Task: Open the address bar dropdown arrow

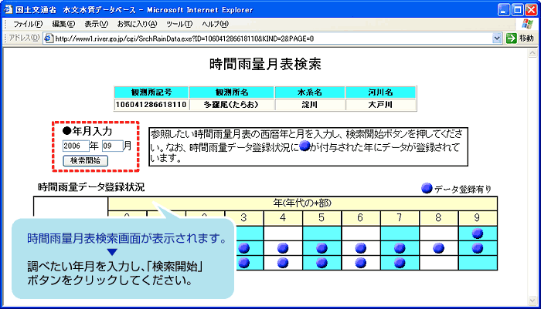Action: tap(496, 38)
